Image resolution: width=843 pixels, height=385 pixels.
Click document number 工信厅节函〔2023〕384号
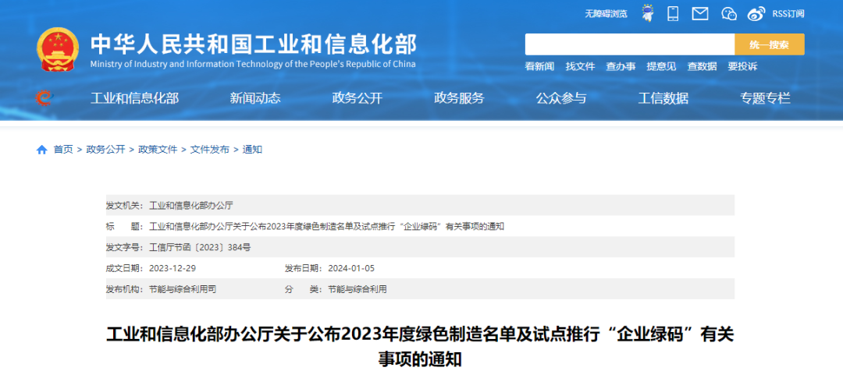(x=200, y=248)
